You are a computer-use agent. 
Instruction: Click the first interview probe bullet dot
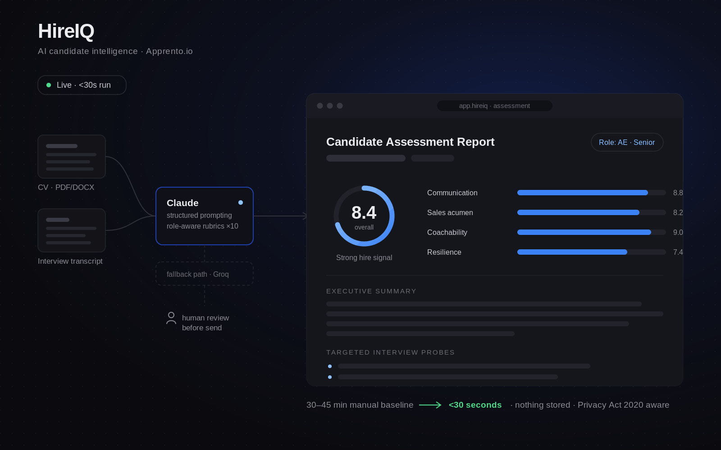[330, 366]
